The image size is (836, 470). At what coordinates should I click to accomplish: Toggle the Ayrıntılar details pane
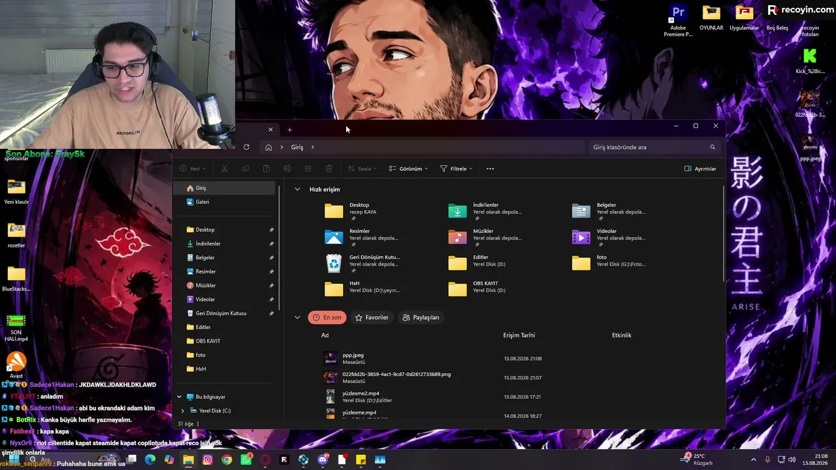click(x=700, y=168)
